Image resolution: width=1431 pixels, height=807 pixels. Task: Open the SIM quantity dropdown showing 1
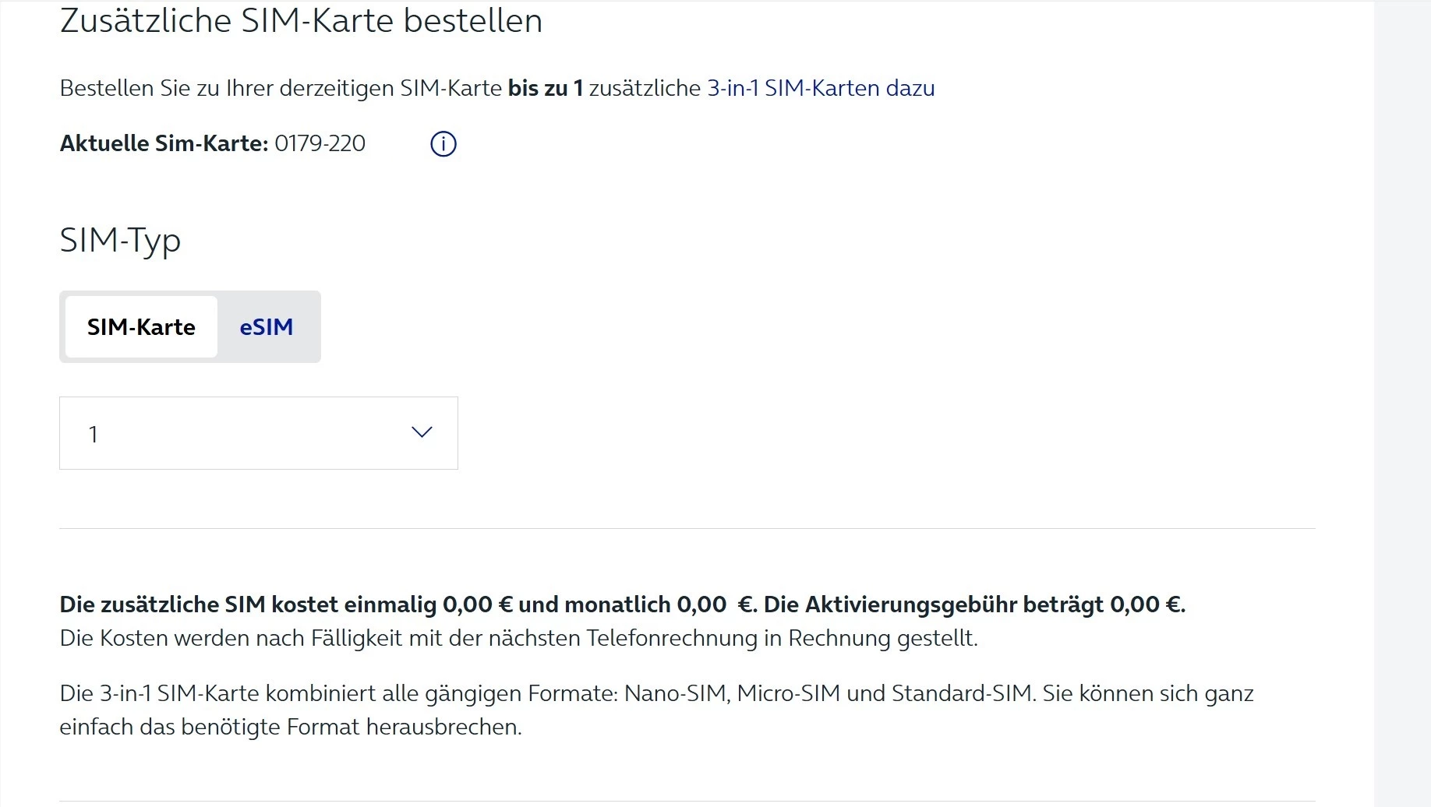coord(258,433)
